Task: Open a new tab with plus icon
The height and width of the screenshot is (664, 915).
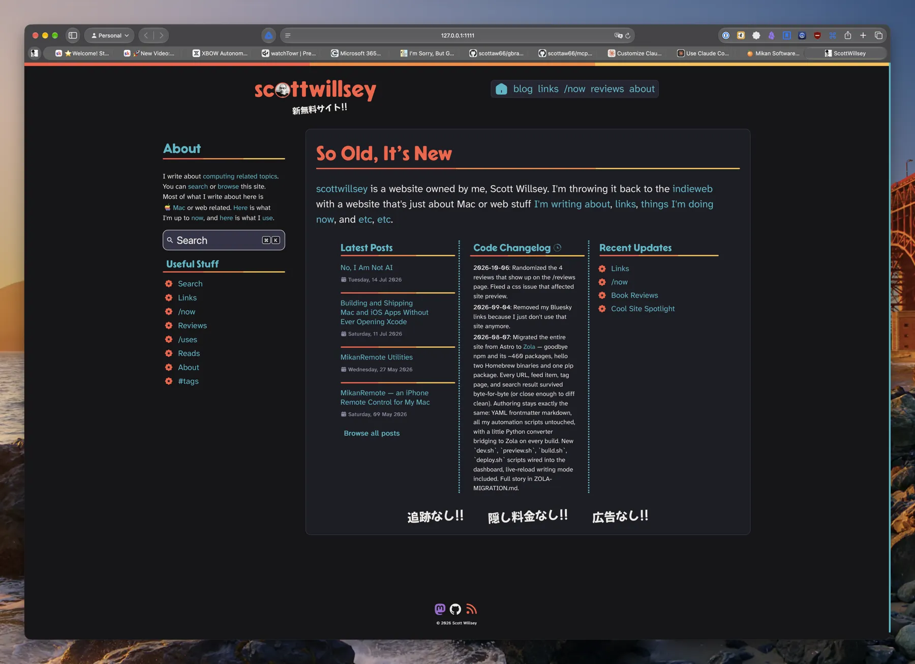Action: point(863,35)
